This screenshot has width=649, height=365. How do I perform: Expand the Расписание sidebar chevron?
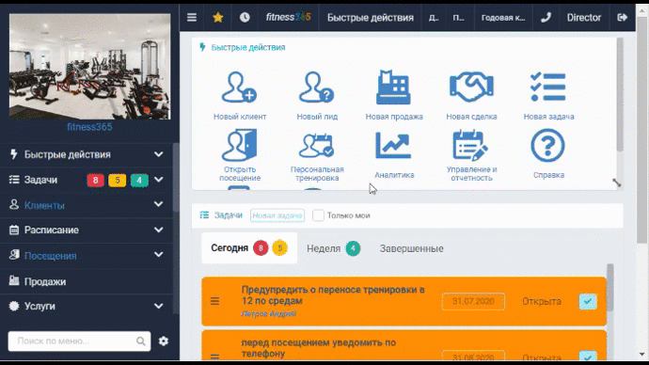[x=159, y=230]
